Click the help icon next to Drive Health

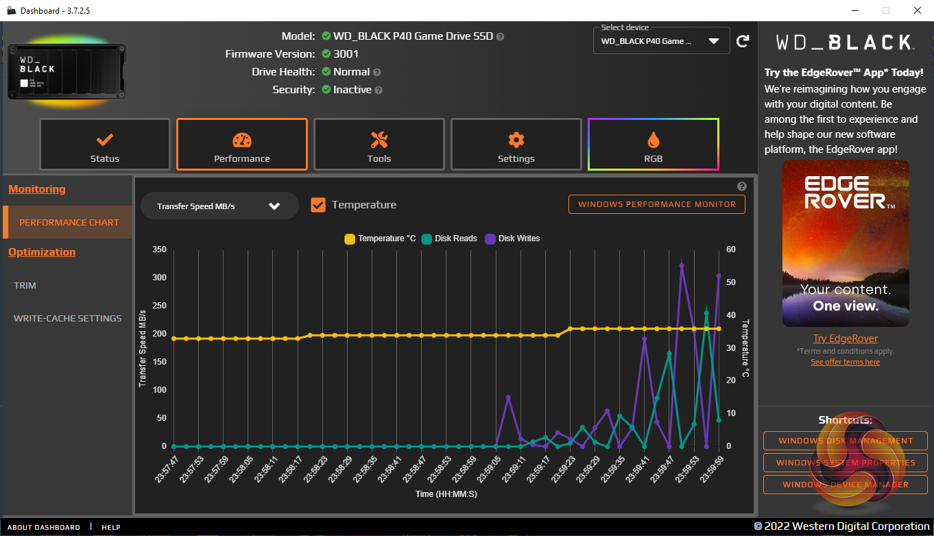[x=376, y=72]
